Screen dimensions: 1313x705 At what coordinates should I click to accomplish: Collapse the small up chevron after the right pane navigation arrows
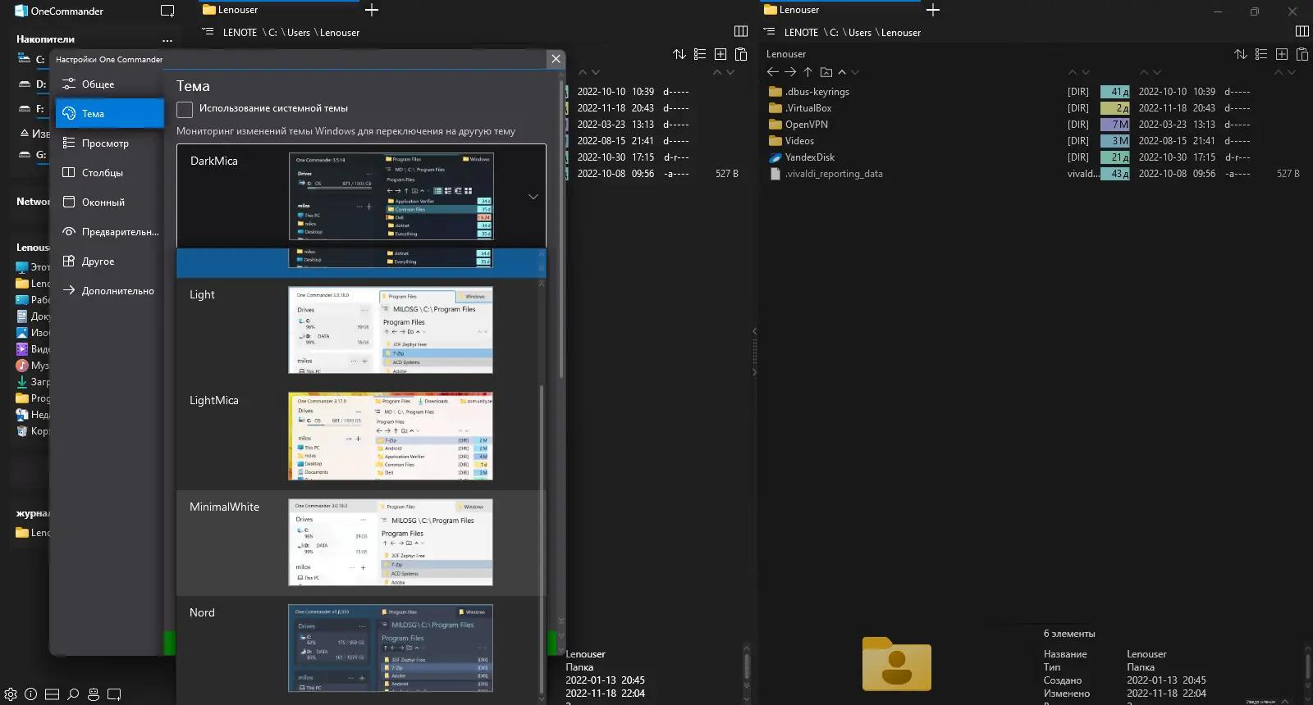pyautogui.click(x=842, y=72)
